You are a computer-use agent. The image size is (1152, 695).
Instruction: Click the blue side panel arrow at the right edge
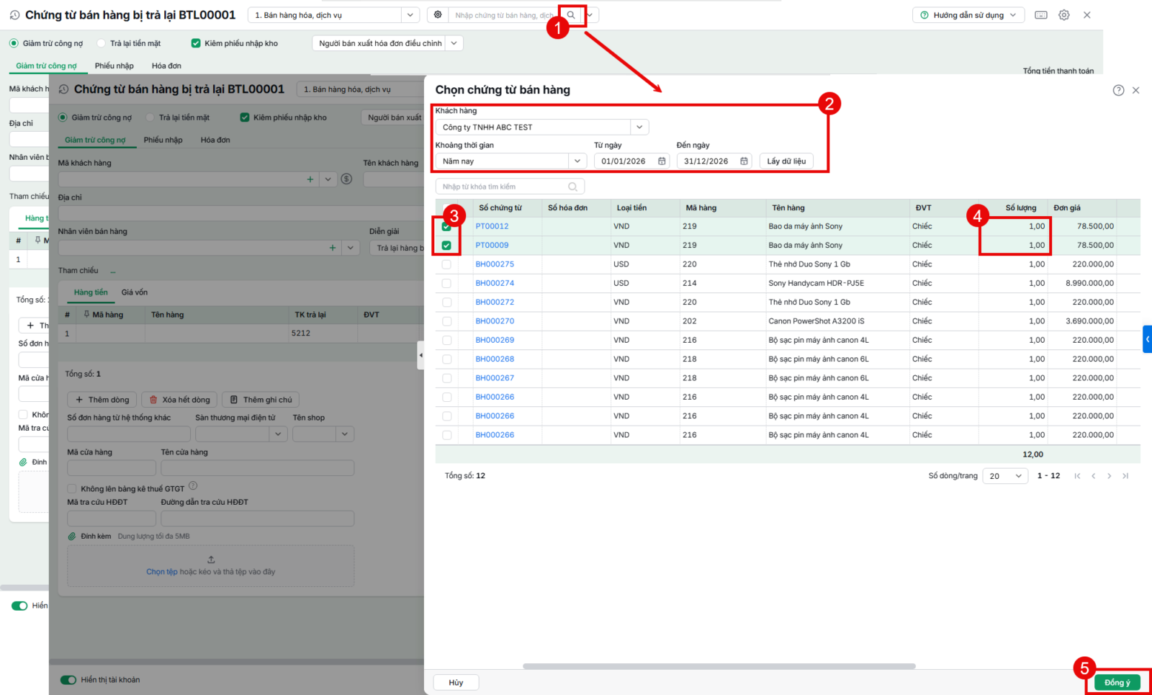tap(1148, 339)
